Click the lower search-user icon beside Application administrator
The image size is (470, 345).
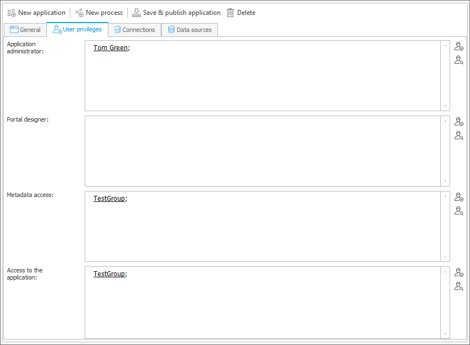(458, 60)
